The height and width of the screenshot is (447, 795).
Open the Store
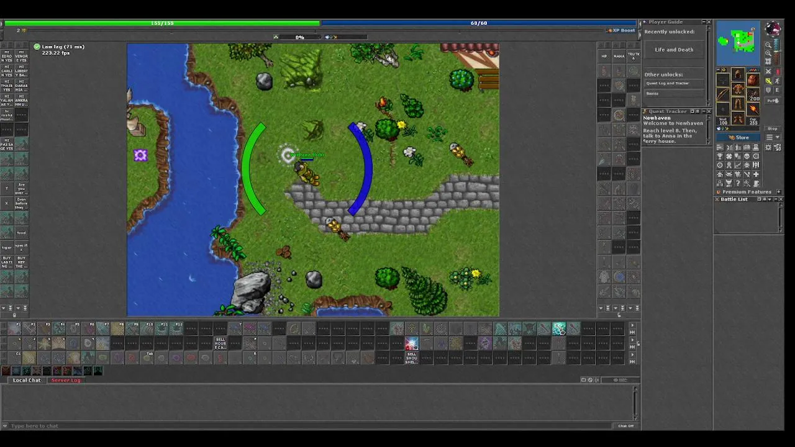click(x=738, y=137)
